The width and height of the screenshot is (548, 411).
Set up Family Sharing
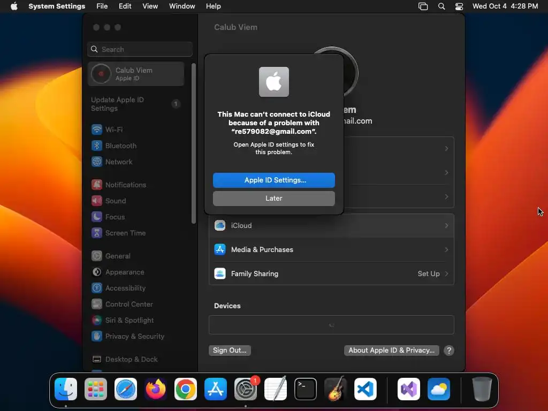331,274
